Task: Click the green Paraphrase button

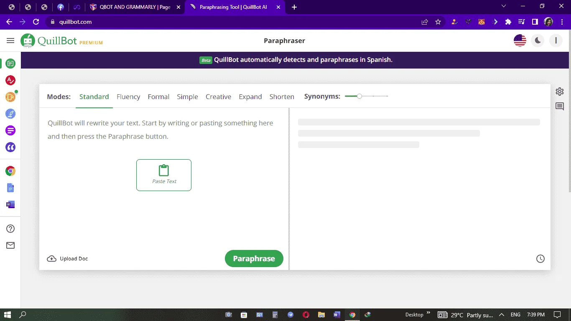Action: point(254,258)
